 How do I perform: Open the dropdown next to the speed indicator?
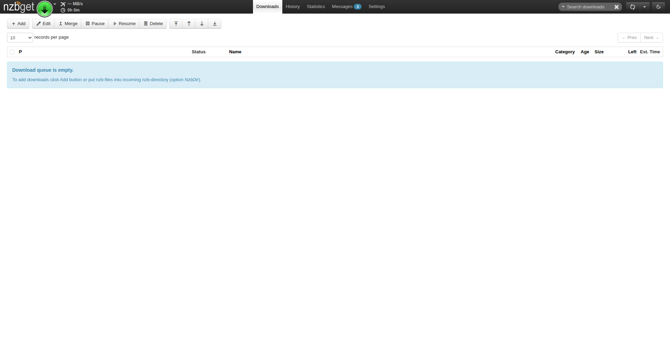point(54,4)
